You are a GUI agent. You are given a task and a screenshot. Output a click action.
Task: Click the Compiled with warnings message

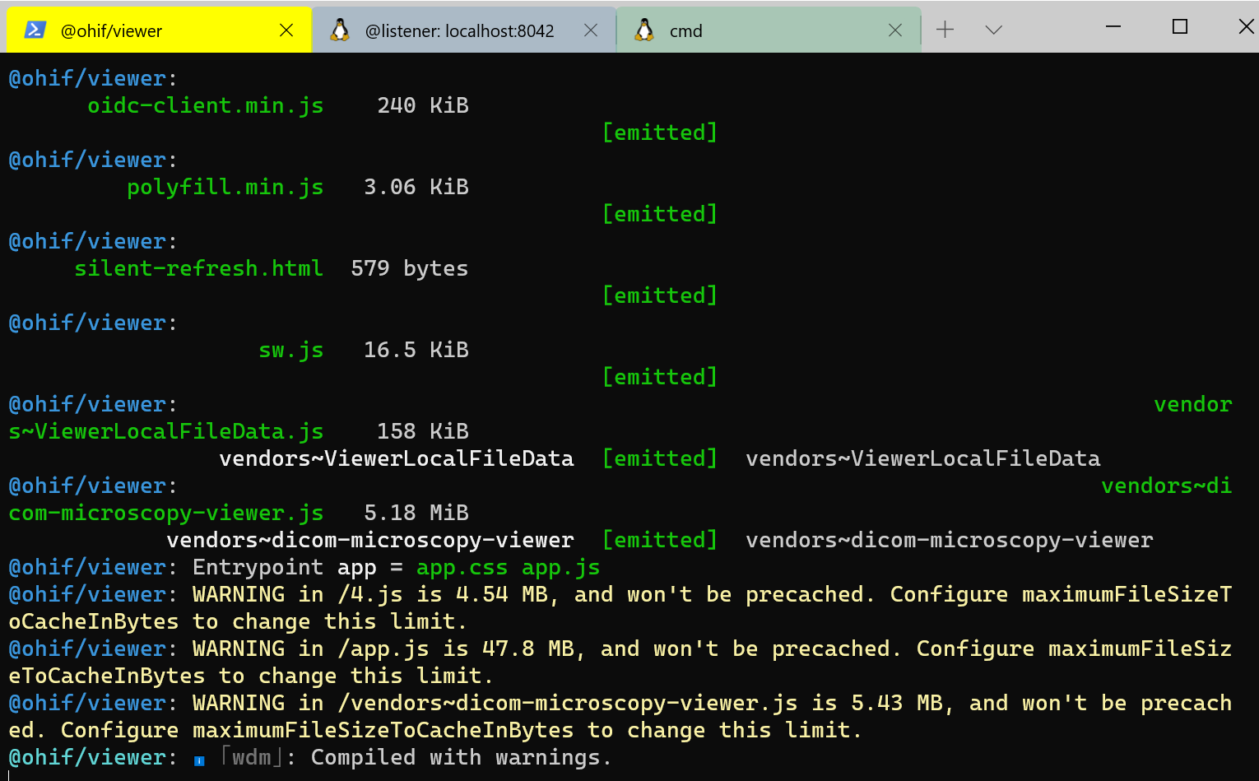[461, 757]
